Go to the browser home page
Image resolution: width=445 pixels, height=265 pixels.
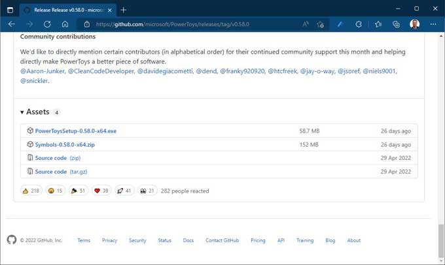click(65, 24)
